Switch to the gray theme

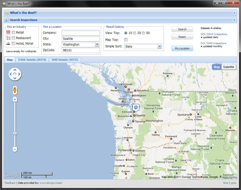tap(234, 183)
